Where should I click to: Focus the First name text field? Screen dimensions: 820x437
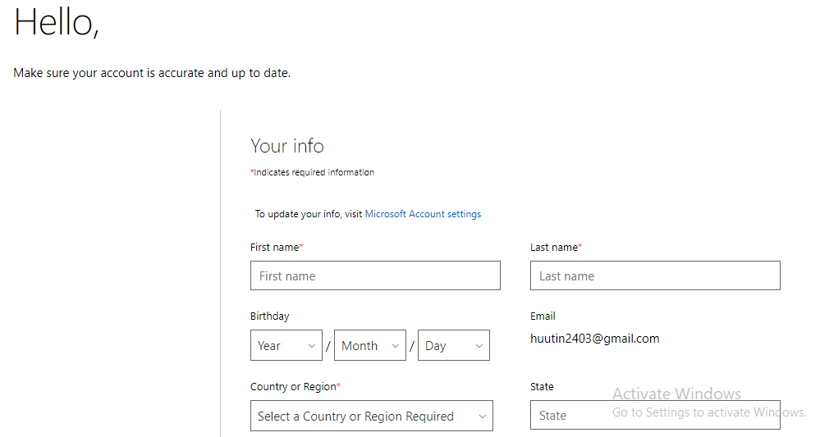click(x=375, y=275)
